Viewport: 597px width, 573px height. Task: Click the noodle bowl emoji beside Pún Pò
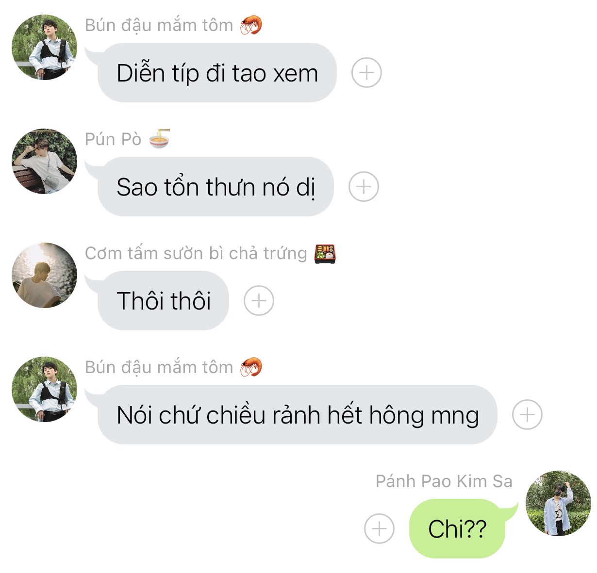pyautogui.click(x=159, y=139)
